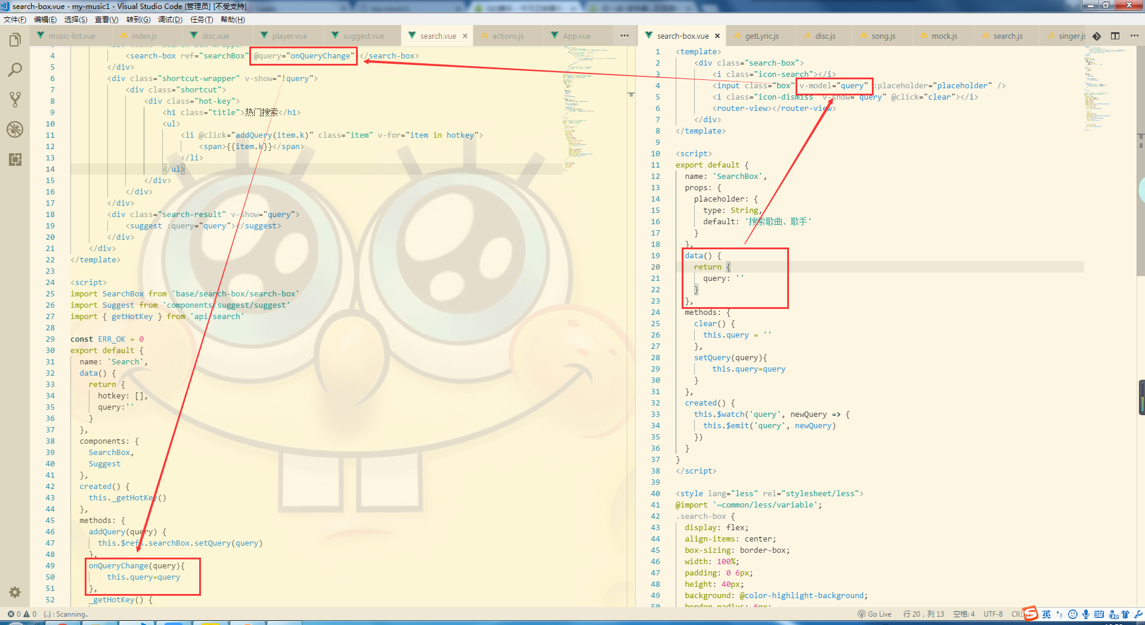1145x625 pixels.
Task: Click '@import ~common/less/variable' line
Action: click(748, 505)
